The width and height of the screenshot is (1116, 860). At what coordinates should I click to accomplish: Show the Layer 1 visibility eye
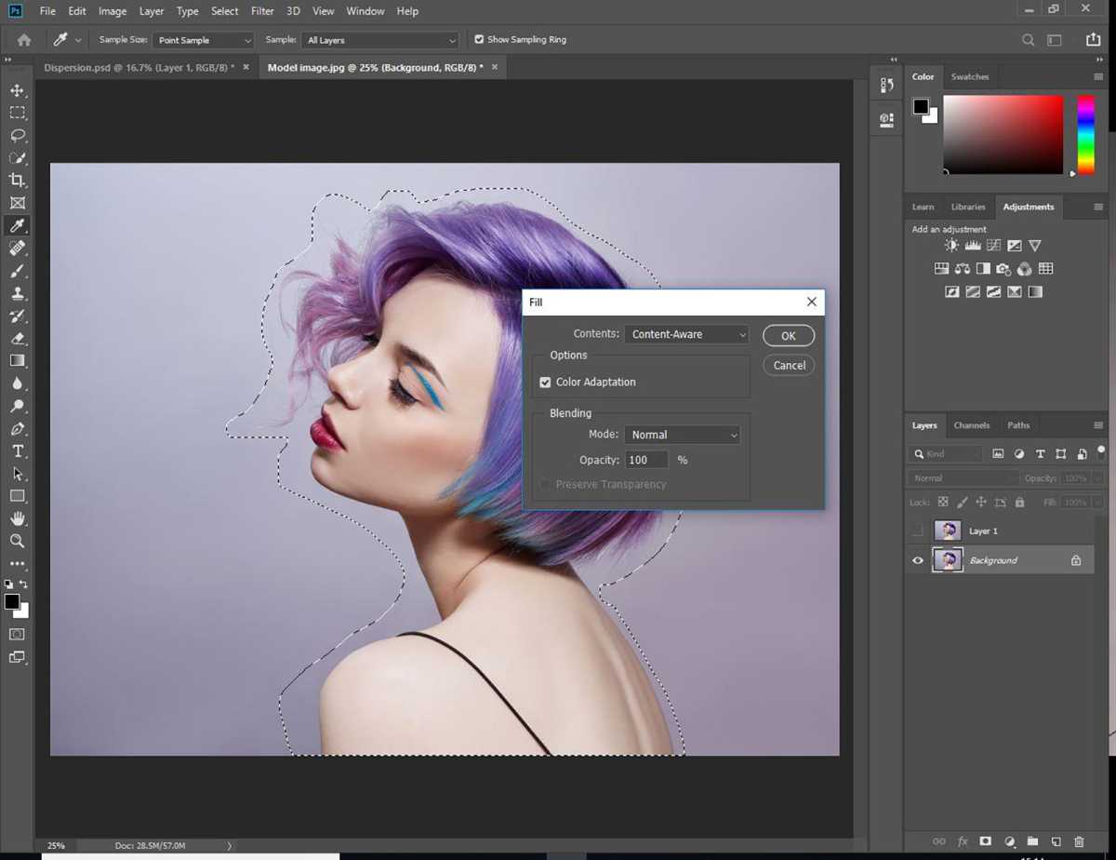917,531
